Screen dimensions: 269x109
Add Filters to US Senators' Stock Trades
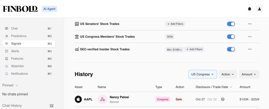(175, 24)
